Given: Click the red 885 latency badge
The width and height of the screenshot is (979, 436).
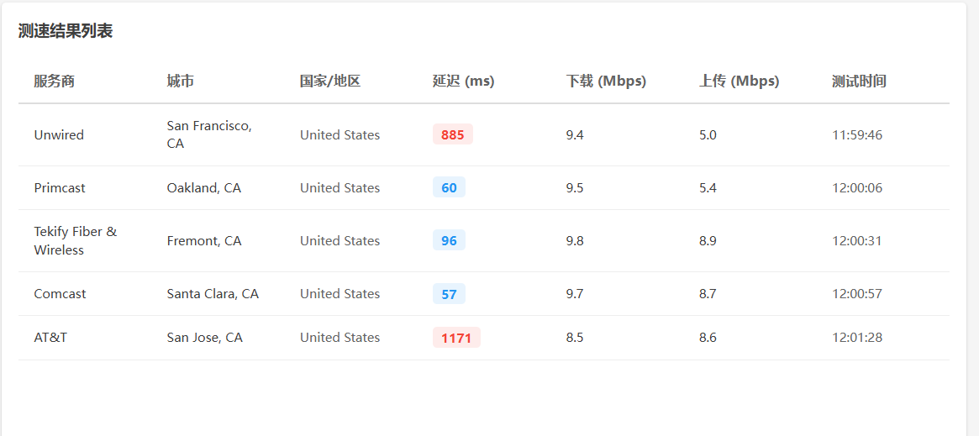Looking at the screenshot, I should (452, 134).
